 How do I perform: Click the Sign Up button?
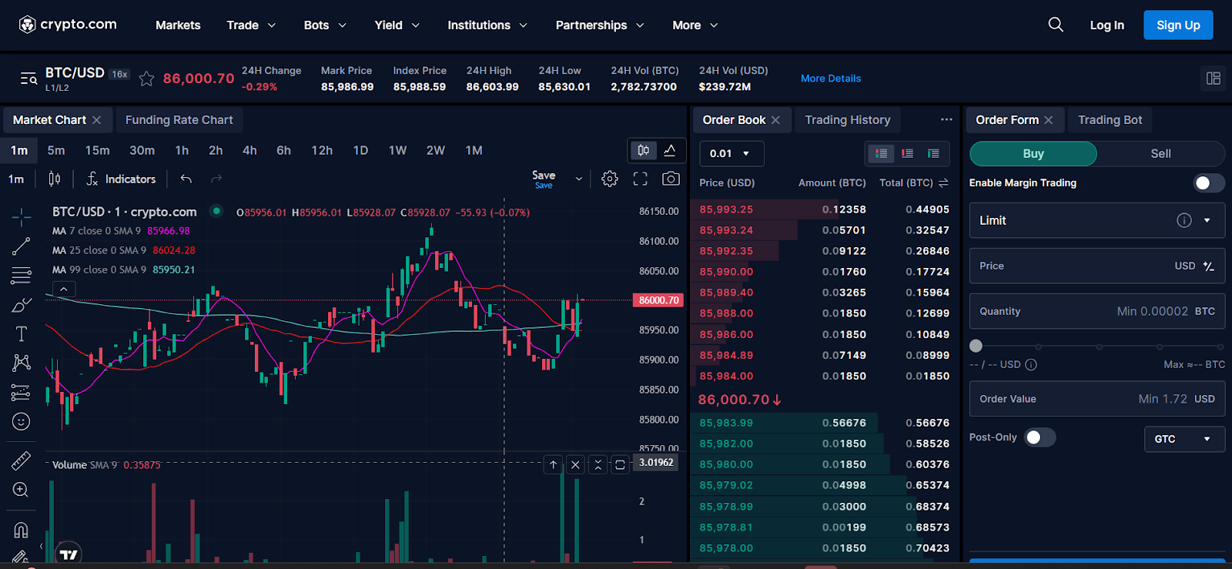click(1178, 25)
